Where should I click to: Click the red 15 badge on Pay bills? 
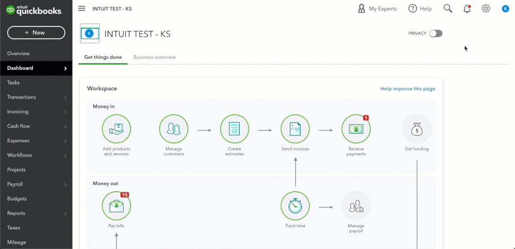[x=124, y=195]
